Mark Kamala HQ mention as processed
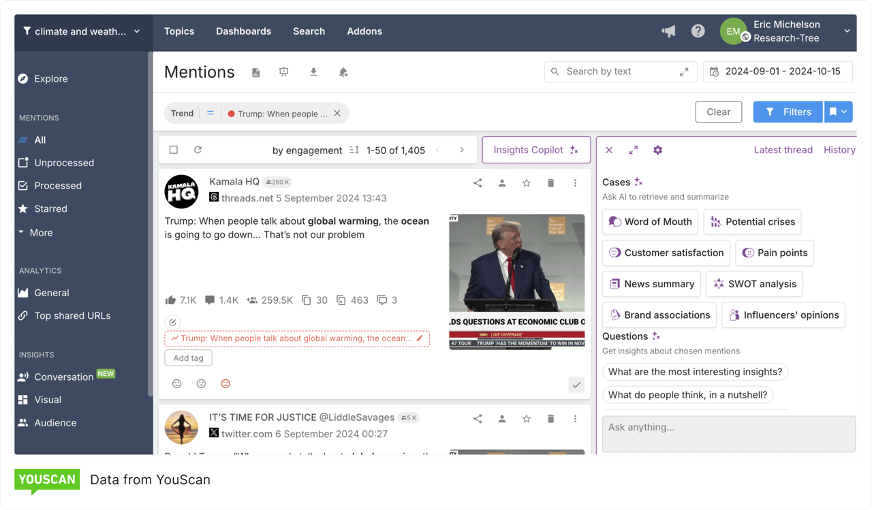 point(576,385)
